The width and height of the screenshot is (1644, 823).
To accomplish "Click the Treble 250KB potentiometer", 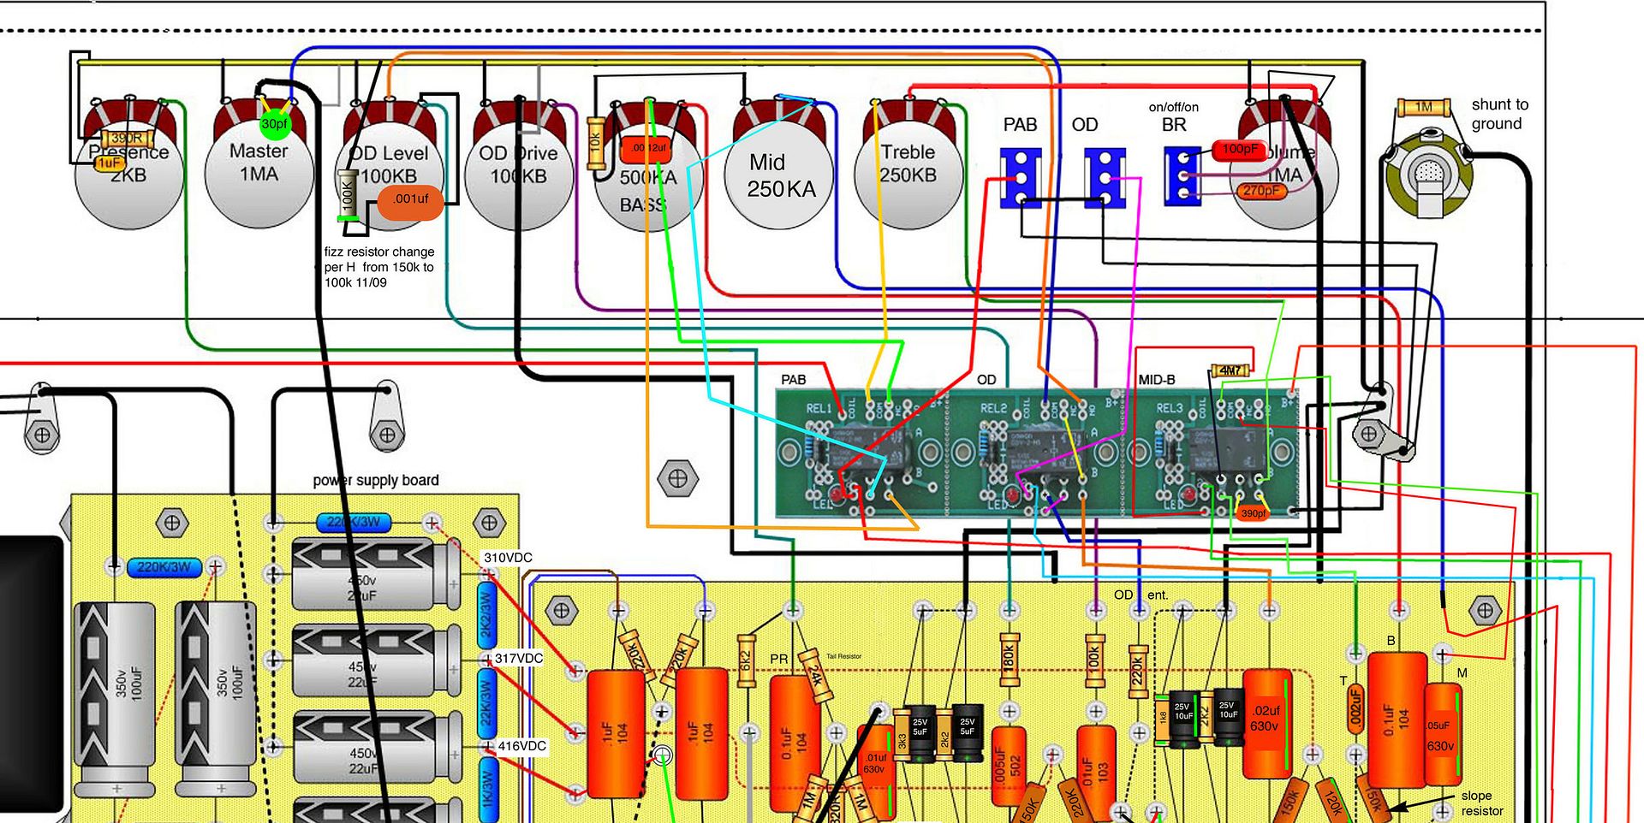I will [908, 175].
